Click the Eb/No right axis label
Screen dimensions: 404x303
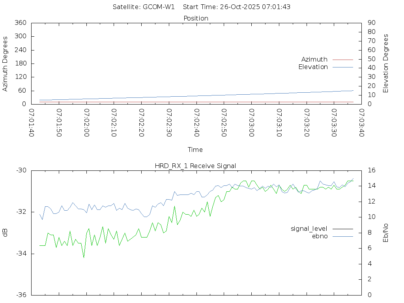tap(386, 233)
